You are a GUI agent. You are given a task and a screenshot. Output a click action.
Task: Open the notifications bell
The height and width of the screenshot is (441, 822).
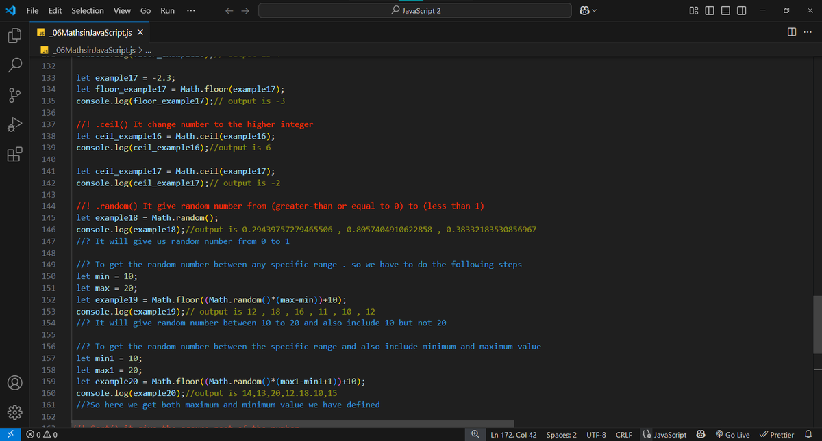[808, 434]
